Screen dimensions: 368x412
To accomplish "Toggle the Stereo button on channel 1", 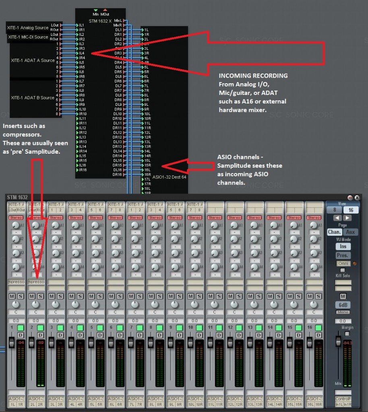I will [16, 218].
